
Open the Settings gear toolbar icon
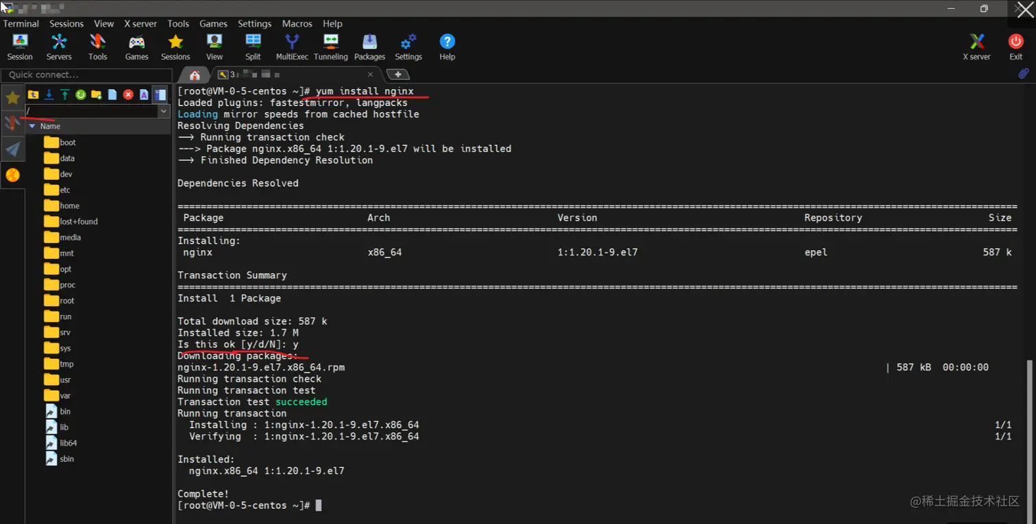pos(408,47)
